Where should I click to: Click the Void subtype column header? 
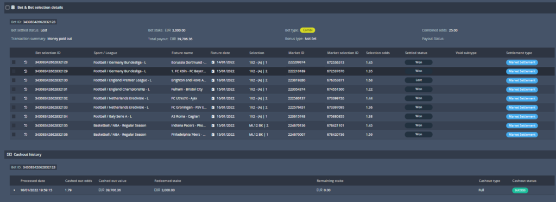466,53
